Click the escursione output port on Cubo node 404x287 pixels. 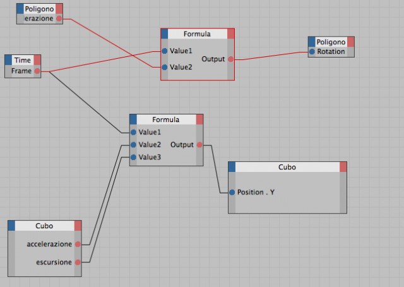[x=78, y=262]
